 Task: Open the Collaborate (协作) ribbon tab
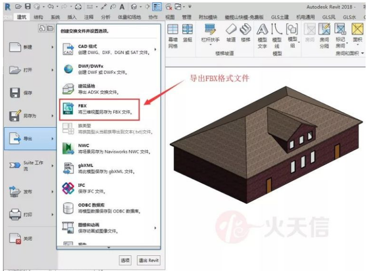click(153, 17)
